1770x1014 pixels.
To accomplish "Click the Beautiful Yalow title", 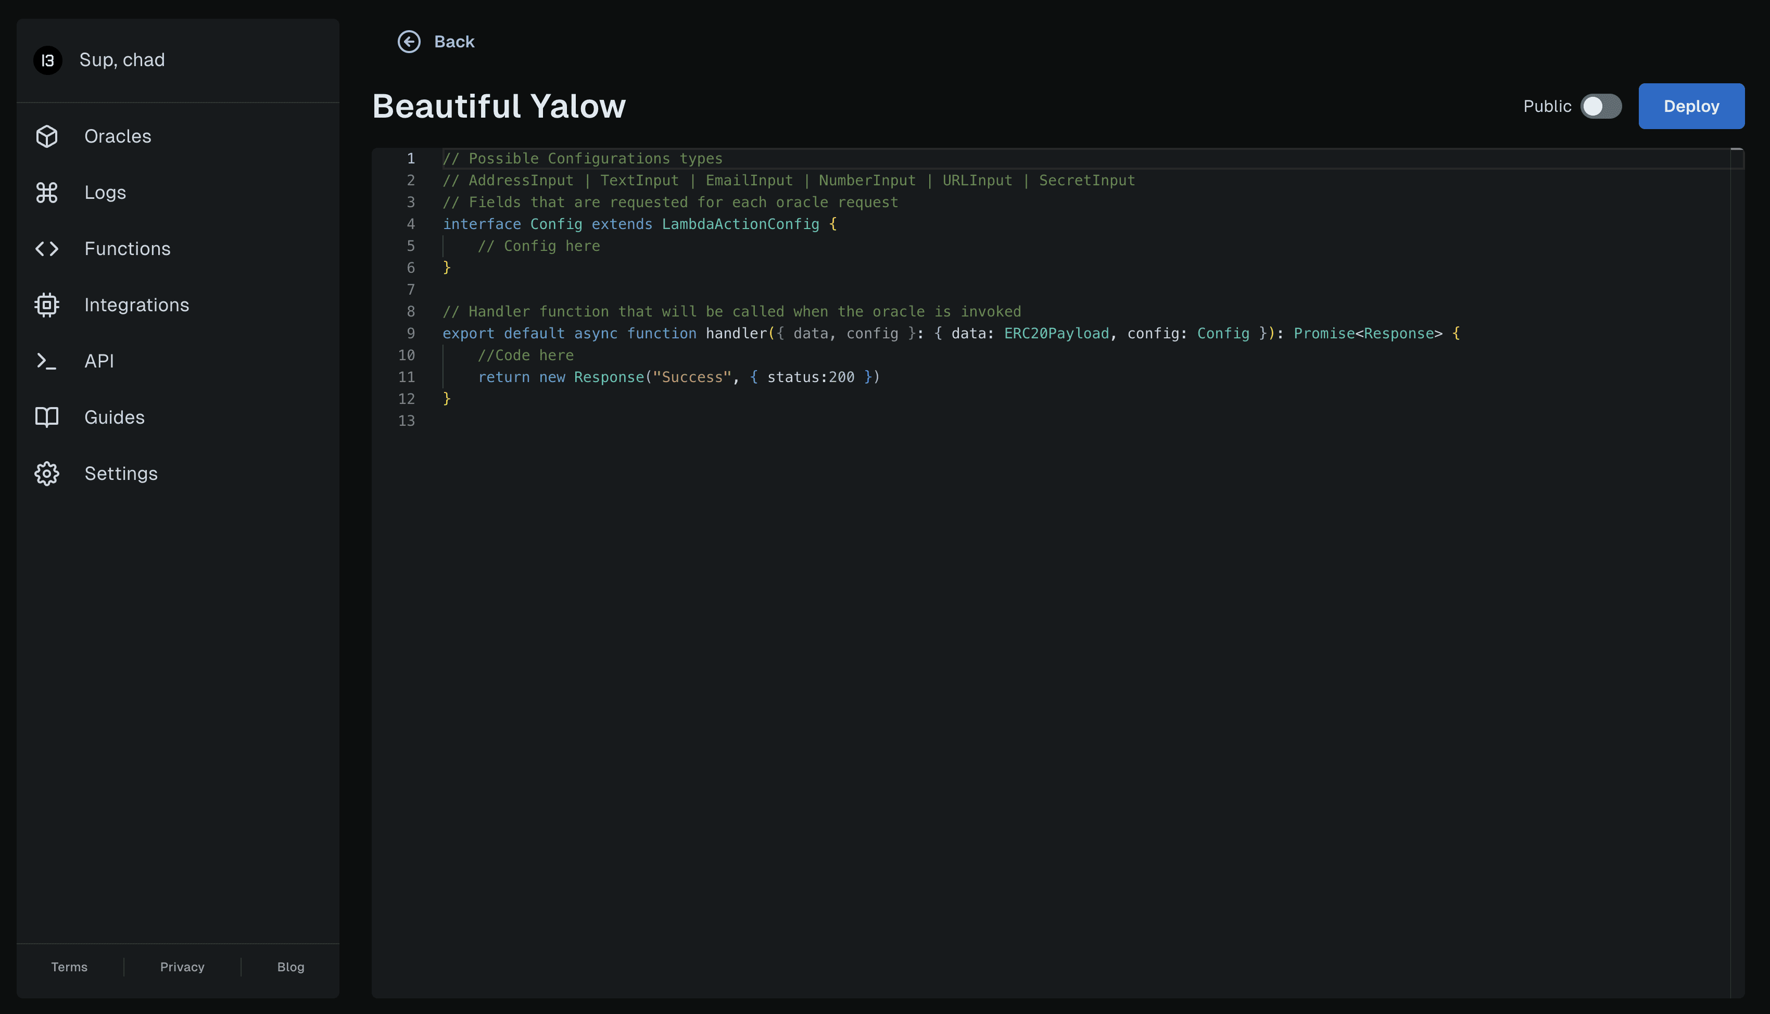I will coord(499,106).
